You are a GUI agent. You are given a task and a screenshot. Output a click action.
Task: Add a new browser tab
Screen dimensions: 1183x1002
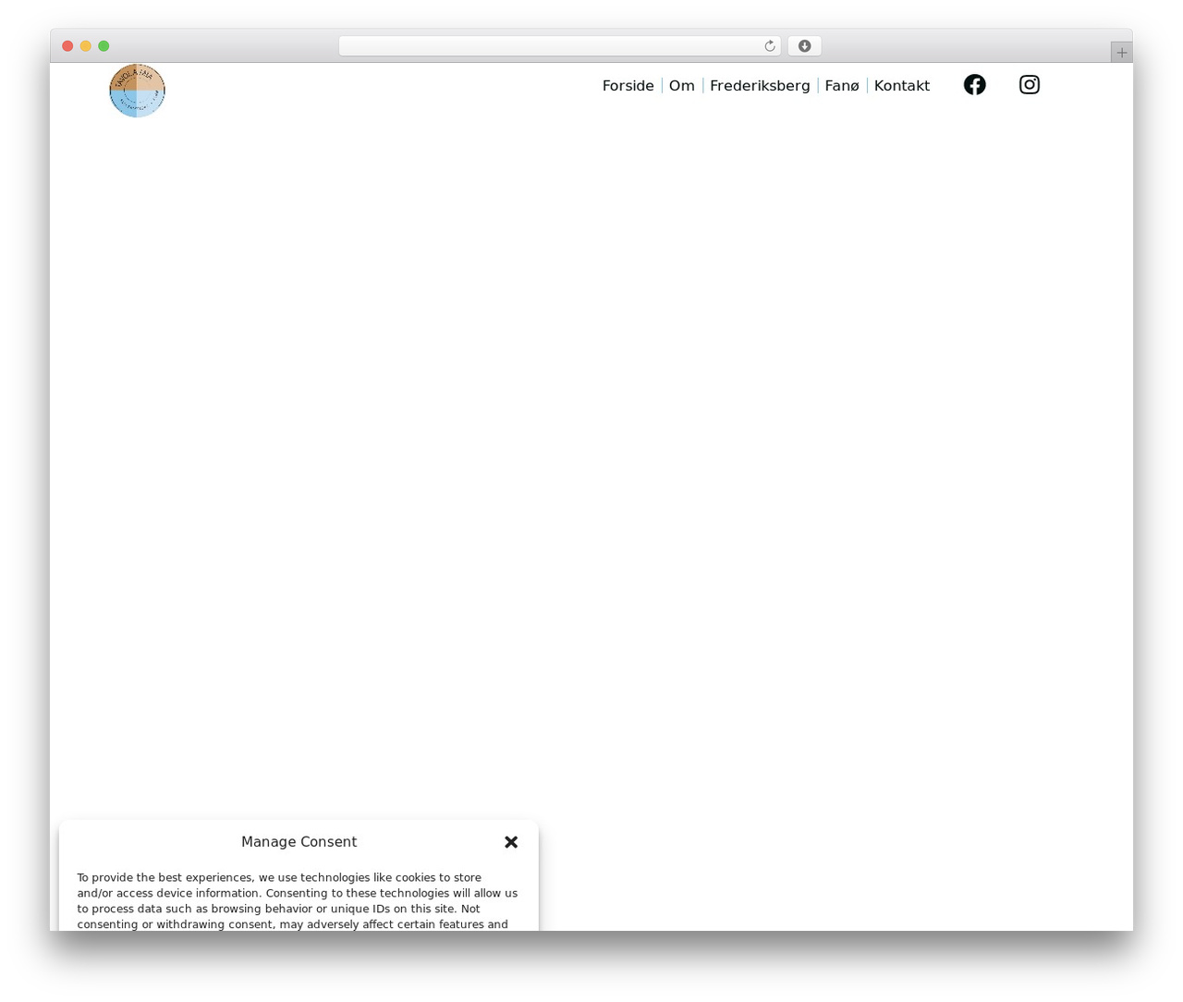pos(1122,53)
